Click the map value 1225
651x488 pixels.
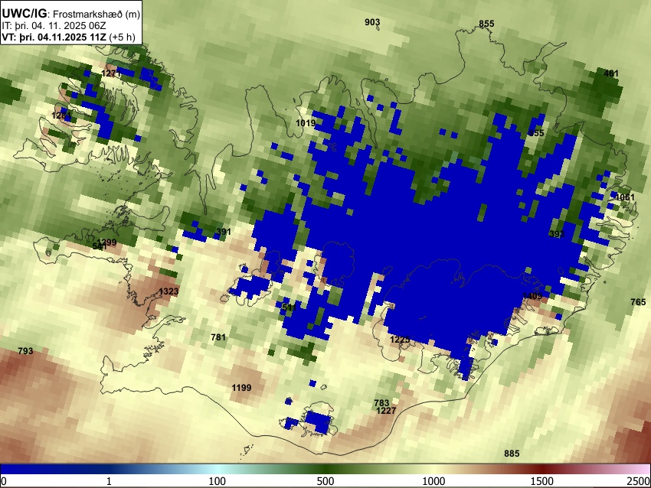400,340
